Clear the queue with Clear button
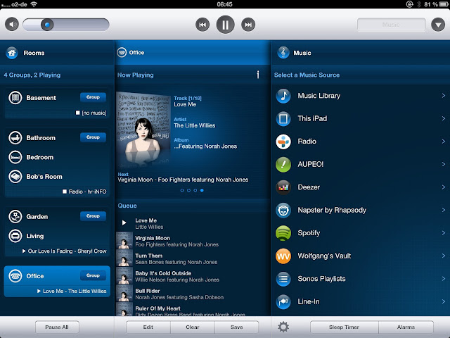The height and width of the screenshot is (338, 450). tap(192, 327)
